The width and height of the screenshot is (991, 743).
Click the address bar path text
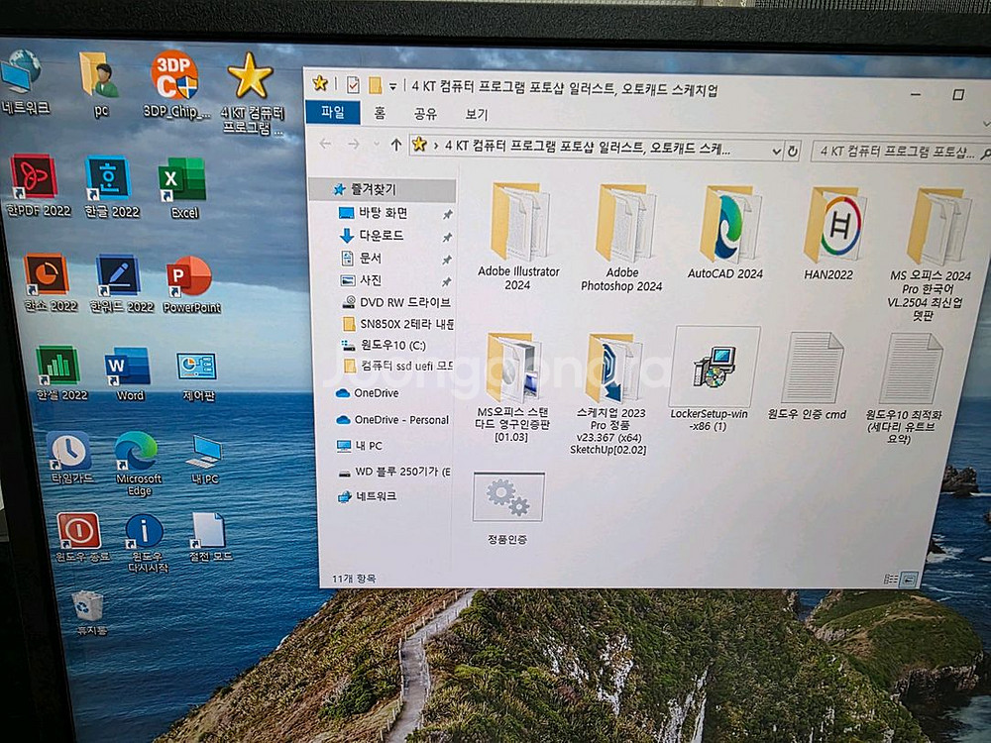coord(587,148)
